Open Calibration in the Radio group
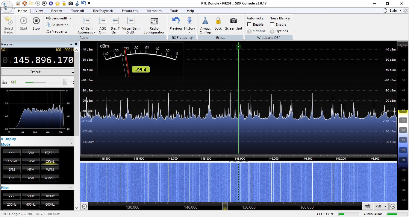Image resolution: width=409 pixels, height=217 pixels. pos(57,25)
